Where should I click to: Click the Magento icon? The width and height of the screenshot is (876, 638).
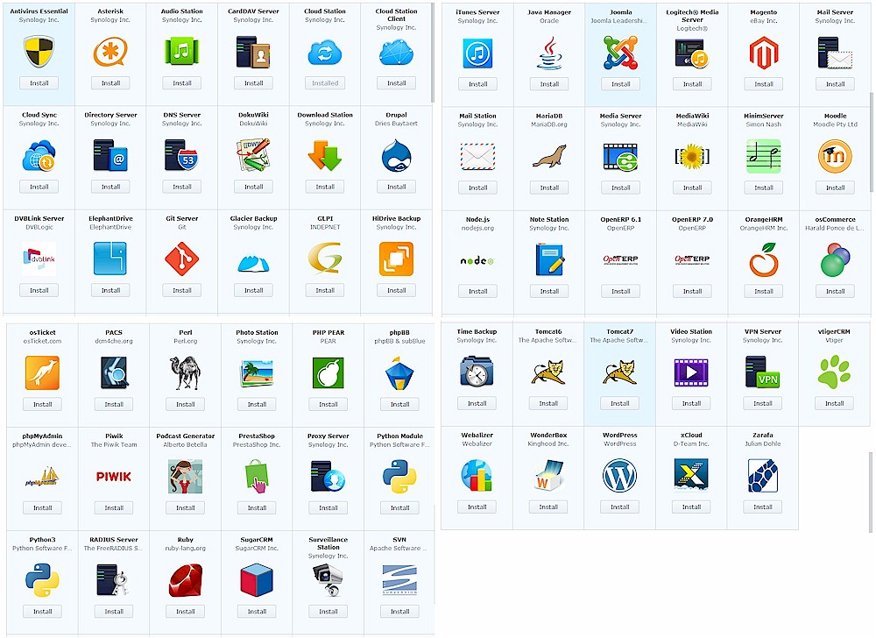coord(764,53)
